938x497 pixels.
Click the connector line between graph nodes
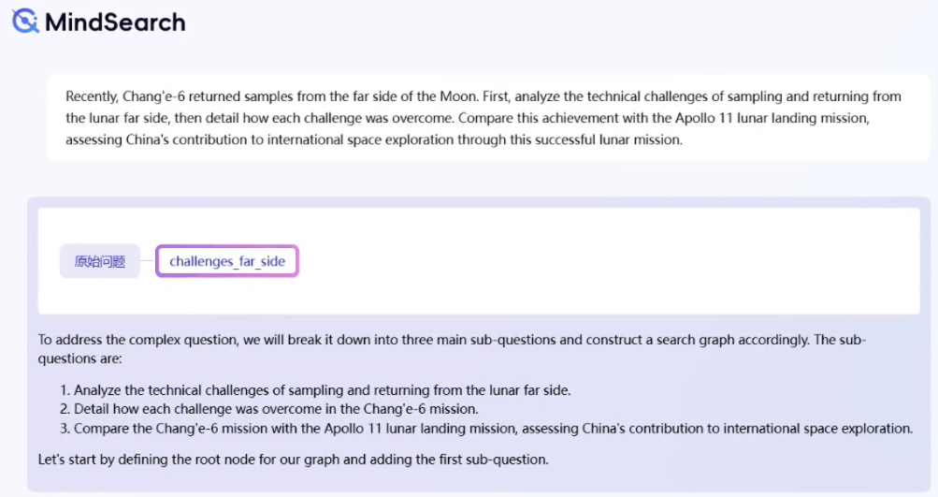point(148,261)
